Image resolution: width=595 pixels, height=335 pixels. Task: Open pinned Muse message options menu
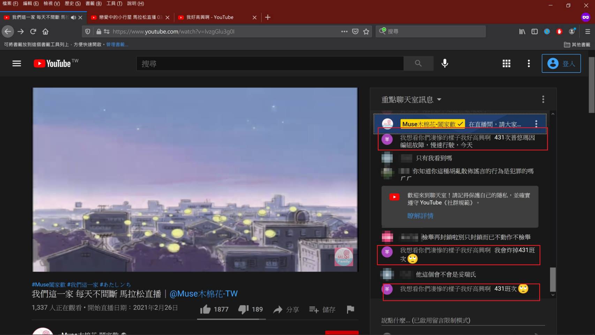pos(536,124)
